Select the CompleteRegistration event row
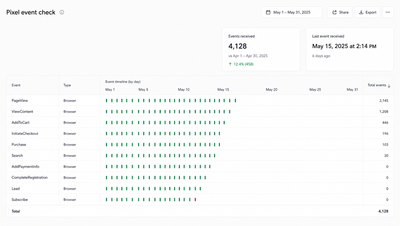Image resolution: width=400 pixels, height=226 pixels. (x=200, y=177)
